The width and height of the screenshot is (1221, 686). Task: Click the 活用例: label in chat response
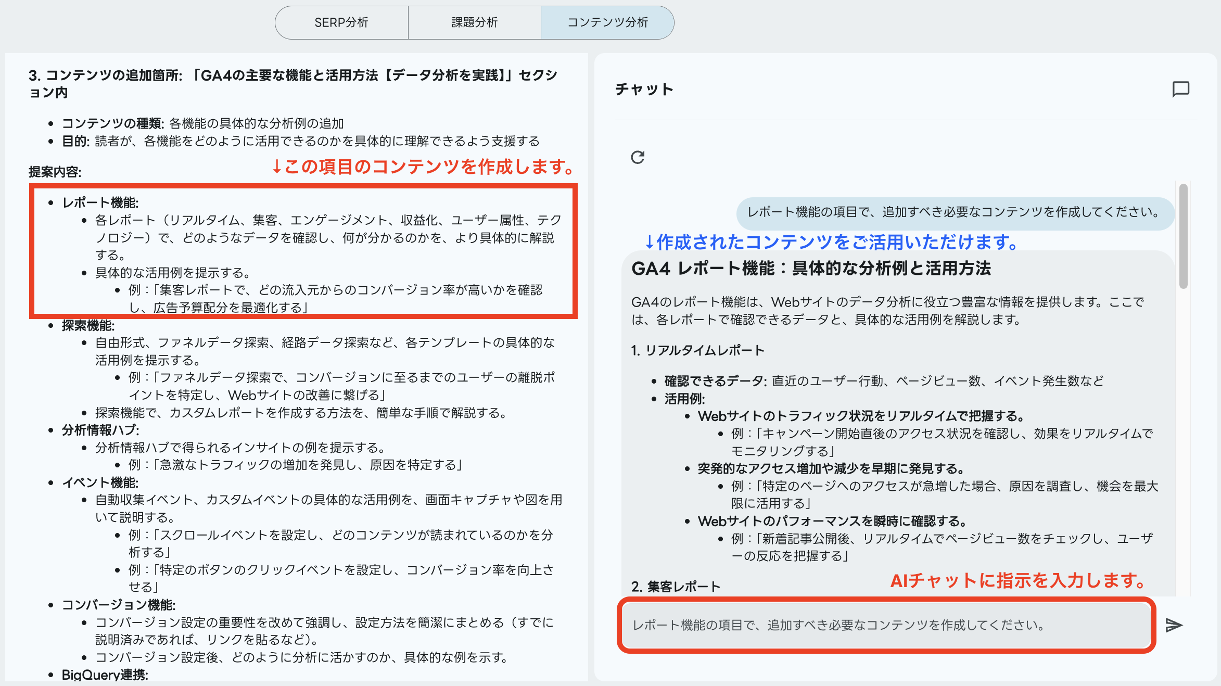(x=684, y=399)
